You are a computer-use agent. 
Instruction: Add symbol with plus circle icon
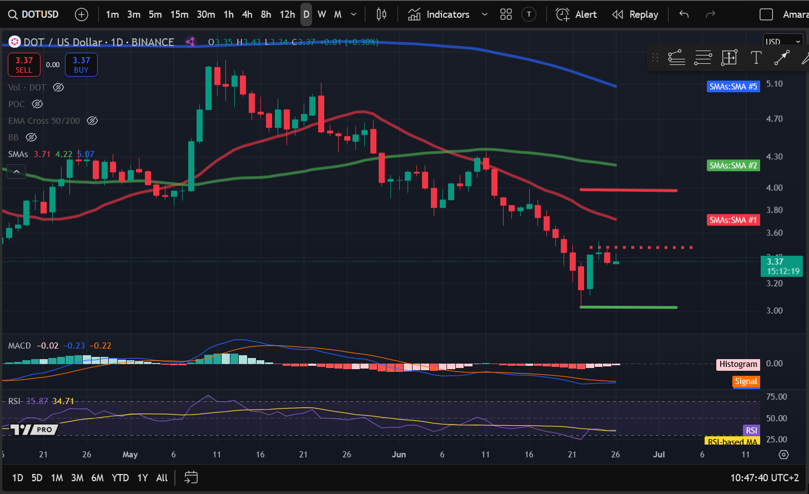coord(82,14)
